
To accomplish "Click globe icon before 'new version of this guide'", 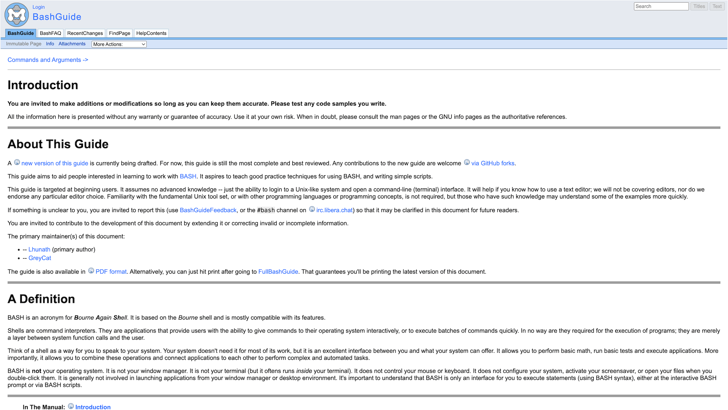I will click(x=17, y=162).
